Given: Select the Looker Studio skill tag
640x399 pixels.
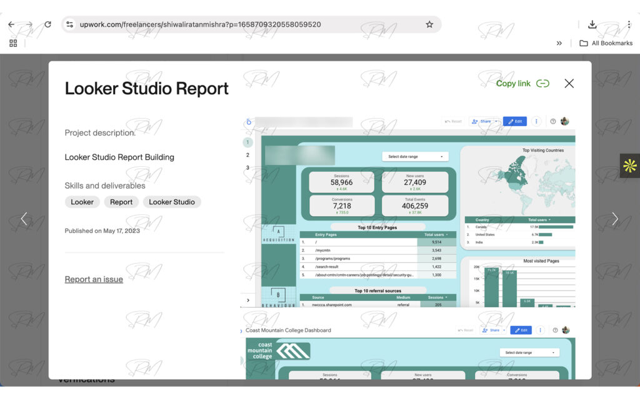Looking at the screenshot, I should point(172,202).
